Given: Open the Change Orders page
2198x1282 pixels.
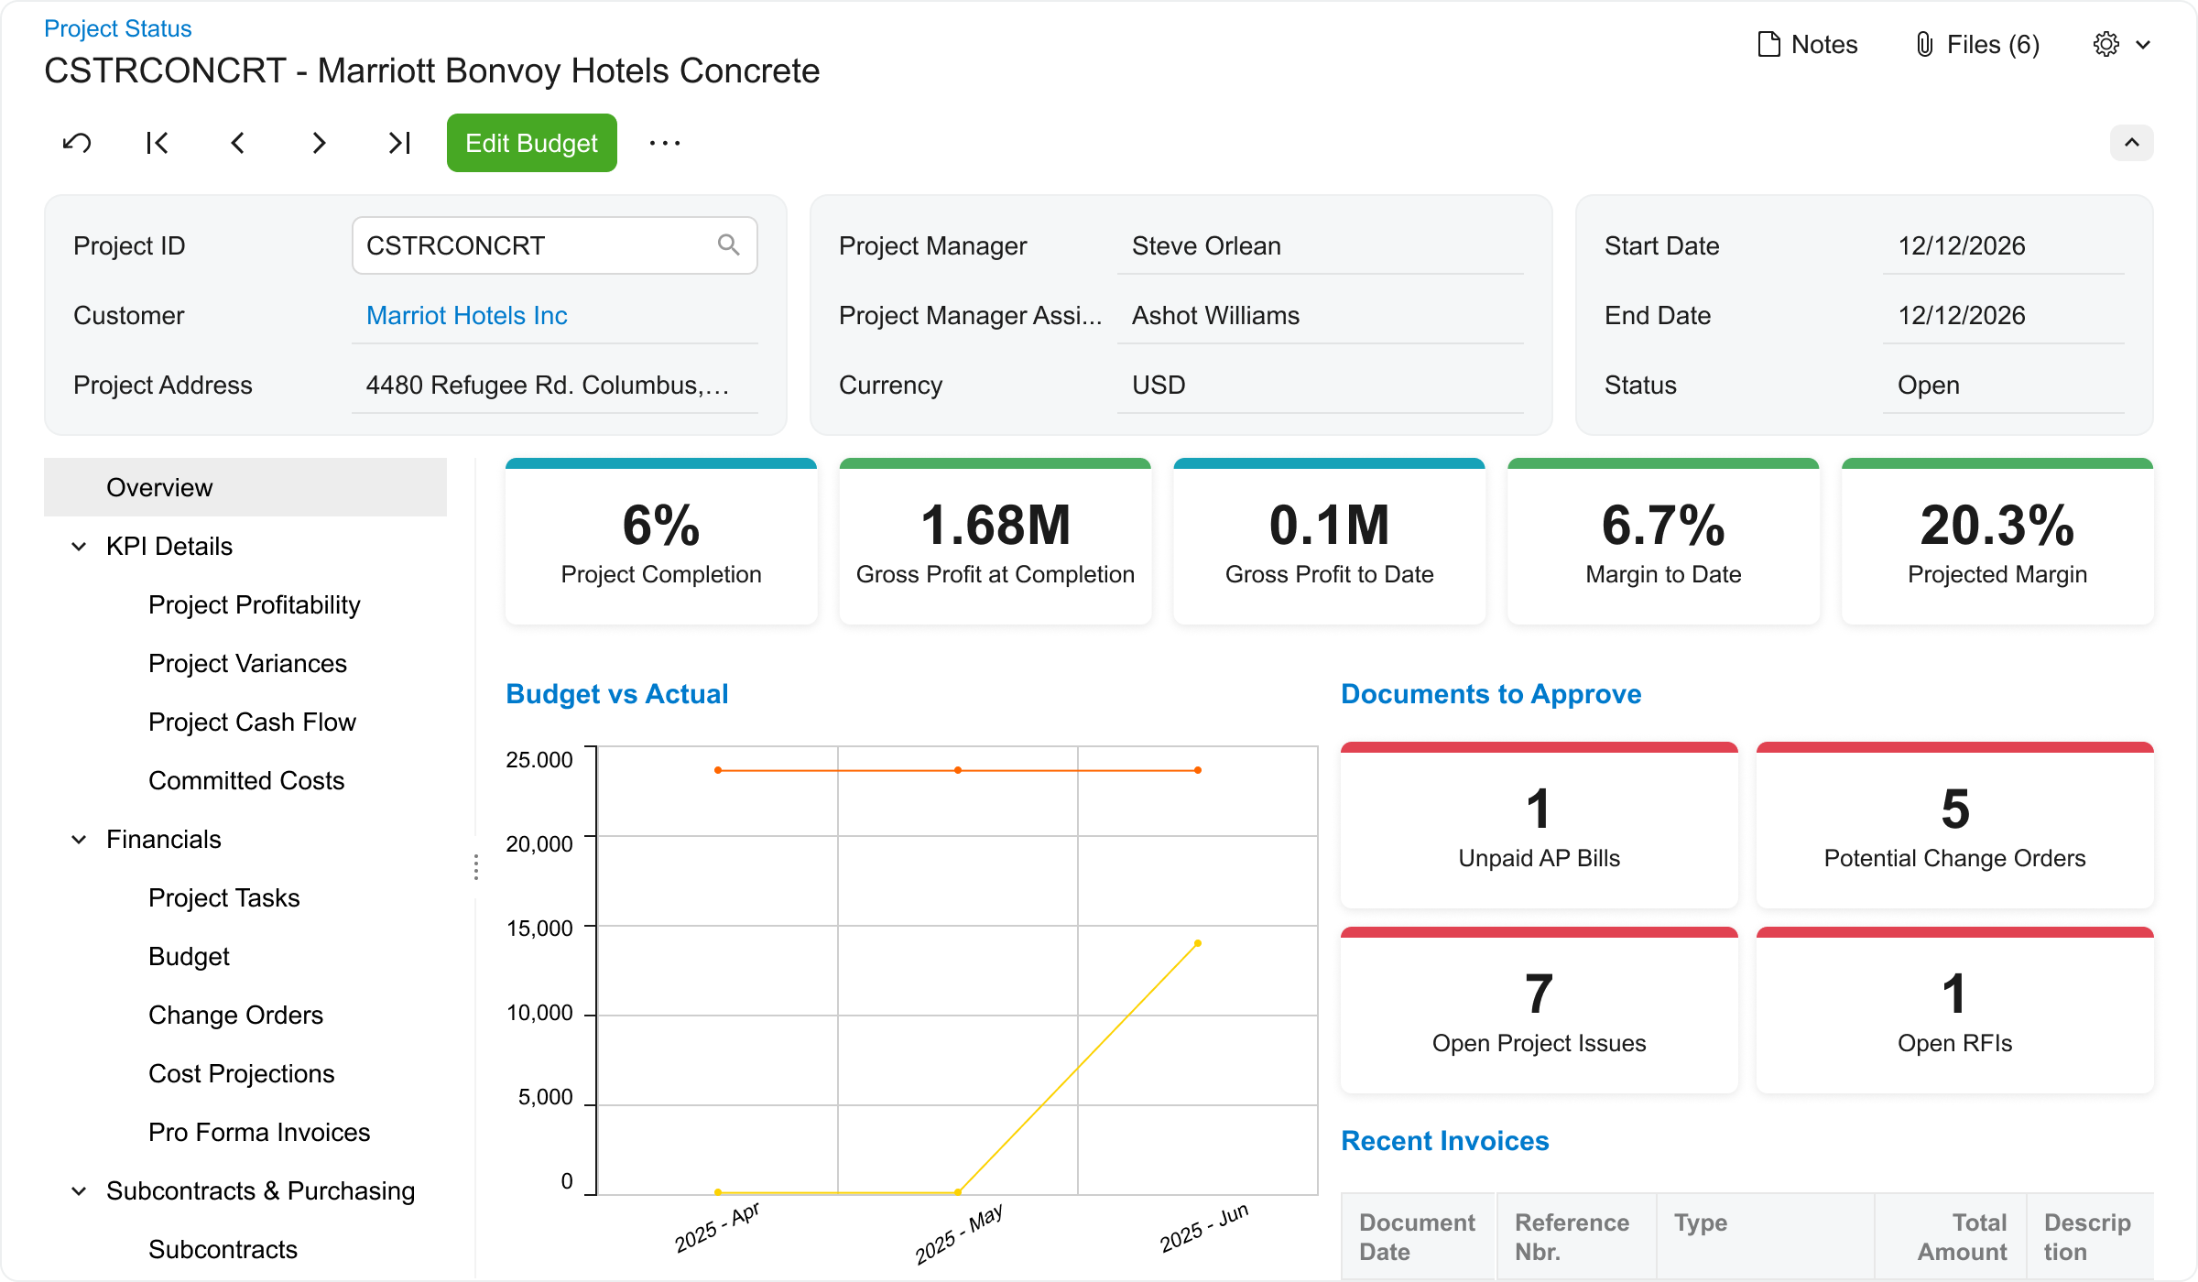Looking at the screenshot, I should [235, 1015].
